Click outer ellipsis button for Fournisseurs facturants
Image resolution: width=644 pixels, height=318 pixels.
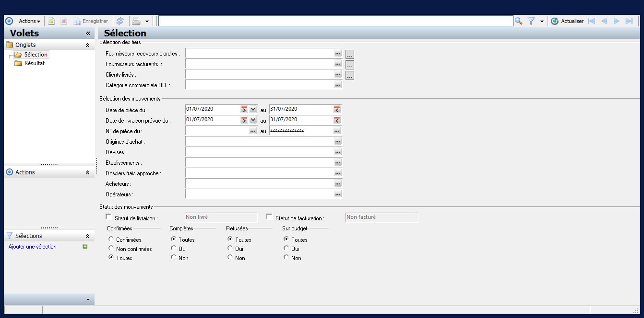click(350, 65)
